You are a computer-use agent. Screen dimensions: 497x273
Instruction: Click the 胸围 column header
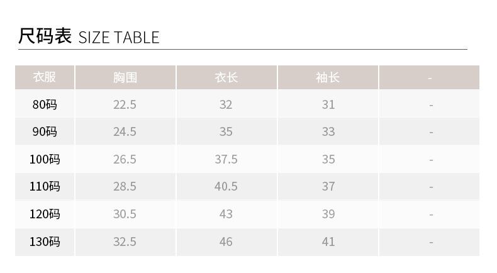pyautogui.click(x=125, y=77)
